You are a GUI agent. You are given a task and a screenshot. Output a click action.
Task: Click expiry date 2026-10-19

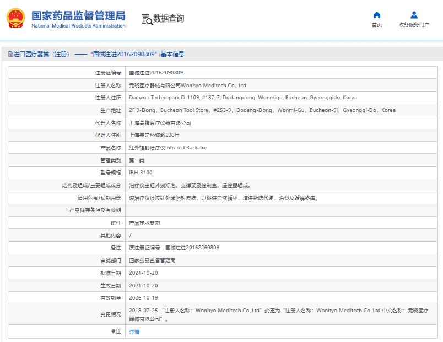click(143, 297)
